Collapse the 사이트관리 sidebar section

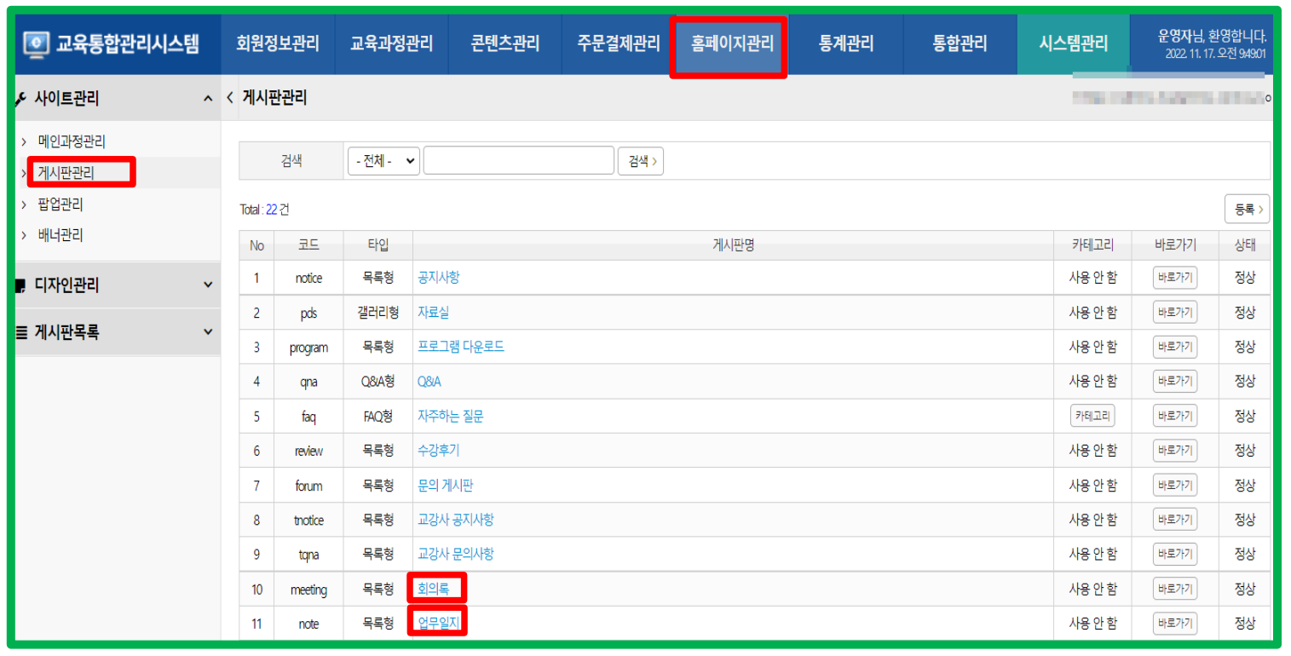[208, 100]
